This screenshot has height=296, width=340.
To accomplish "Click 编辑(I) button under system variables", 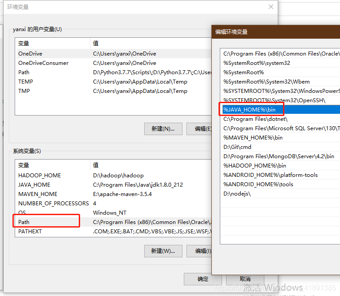I will (x=199, y=251).
